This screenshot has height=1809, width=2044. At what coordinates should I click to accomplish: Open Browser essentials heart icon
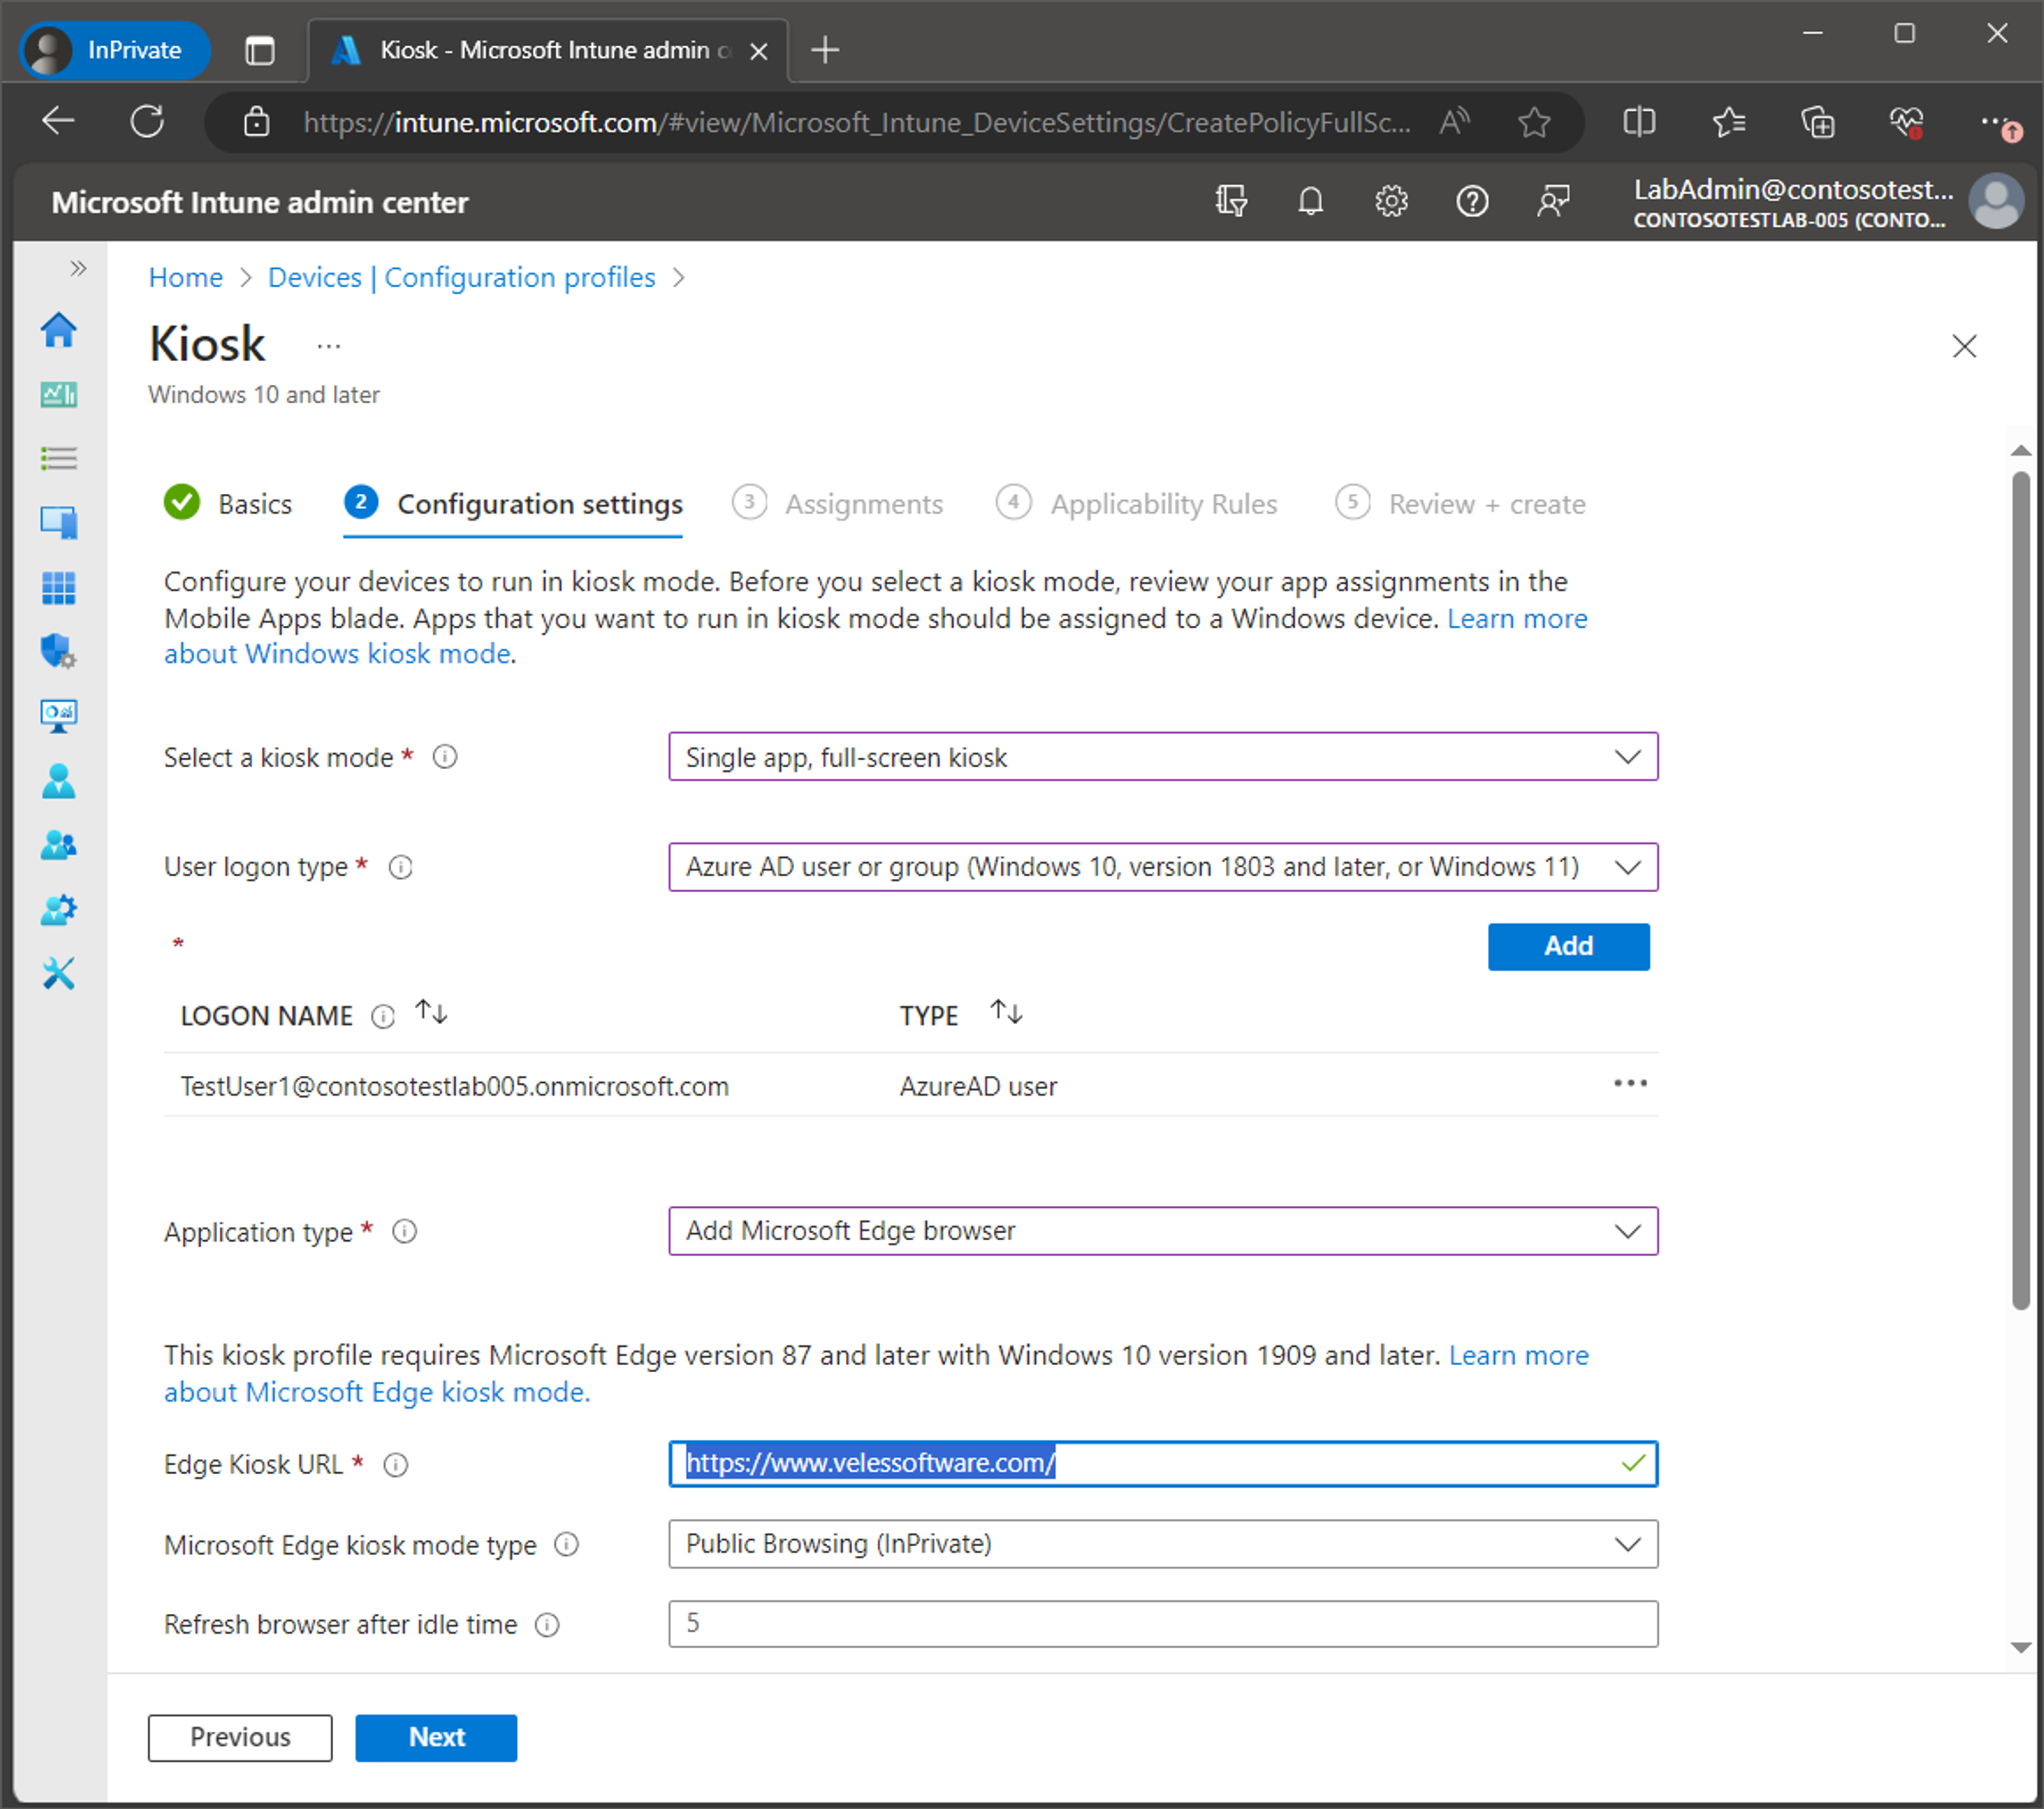pyautogui.click(x=1906, y=122)
